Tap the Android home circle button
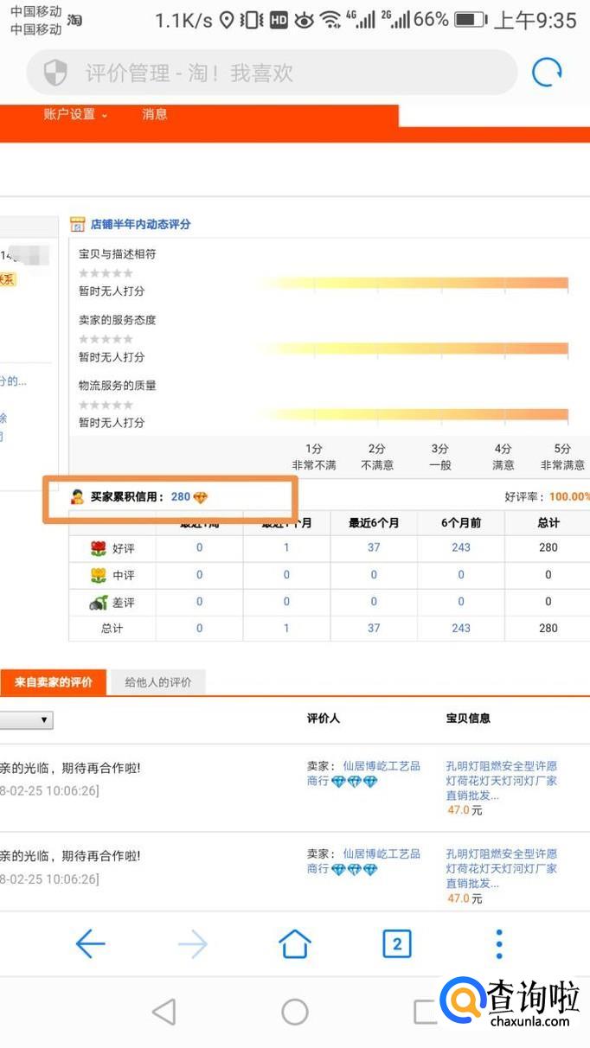This screenshot has width=590, height=1048. (295, 1012)
